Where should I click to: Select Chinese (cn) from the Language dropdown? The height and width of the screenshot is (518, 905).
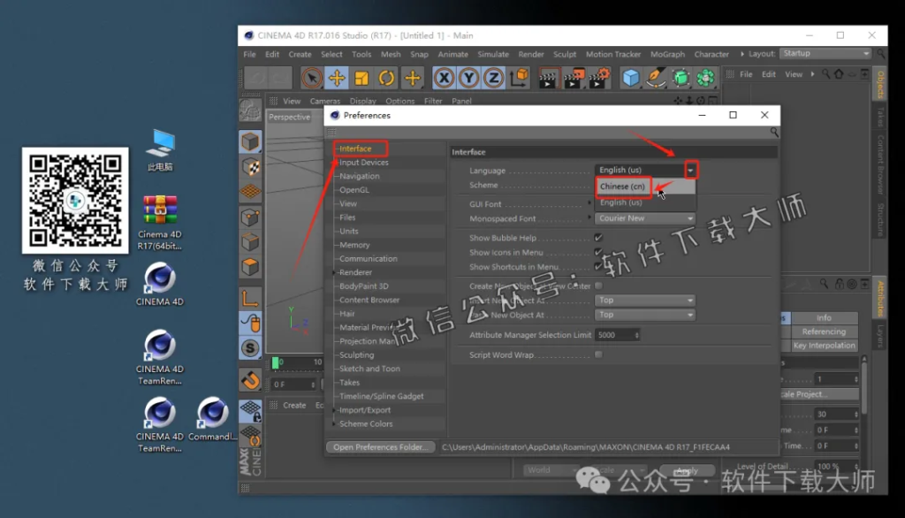[623, 187]
